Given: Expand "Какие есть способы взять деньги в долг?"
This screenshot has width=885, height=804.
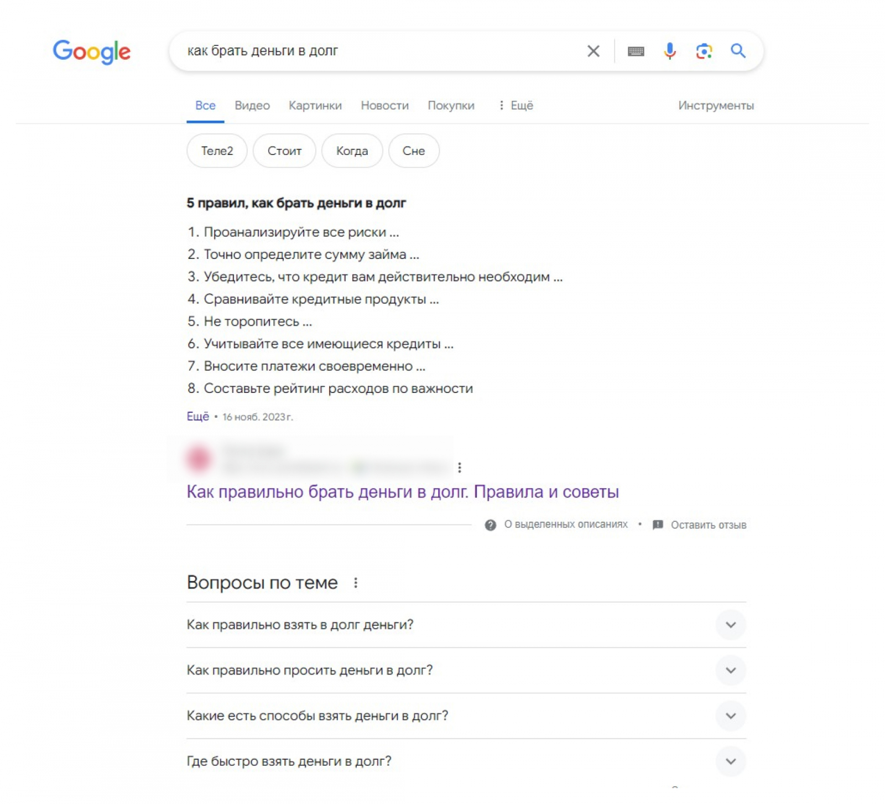Looking at the screenshot, I should [730, 715].
